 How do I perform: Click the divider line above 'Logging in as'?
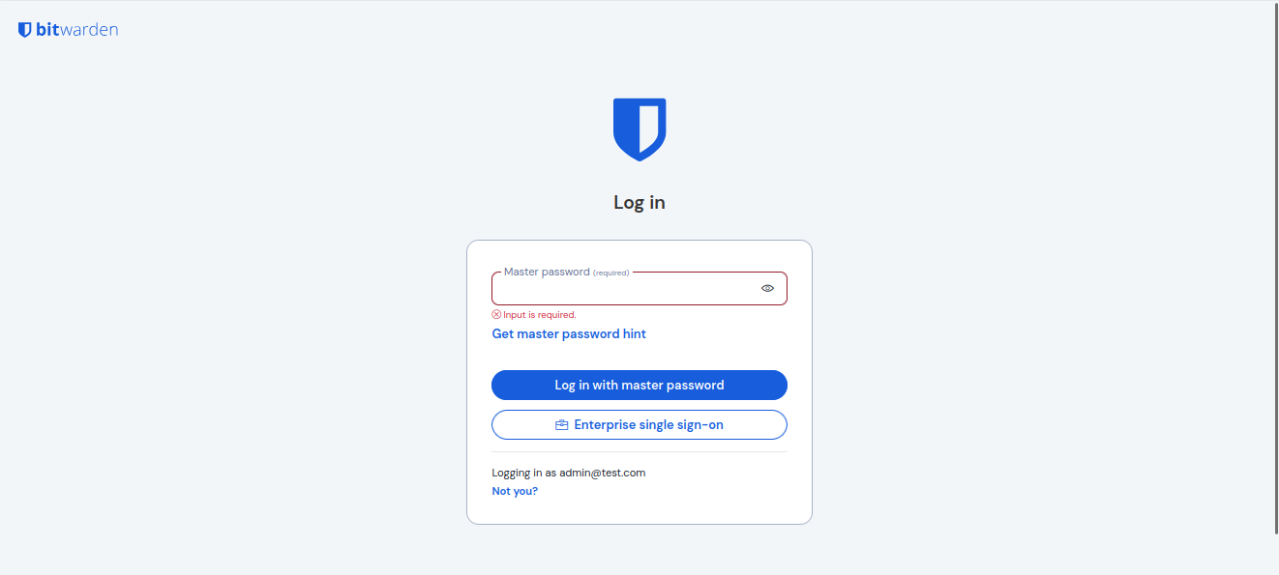click(639, 451)
